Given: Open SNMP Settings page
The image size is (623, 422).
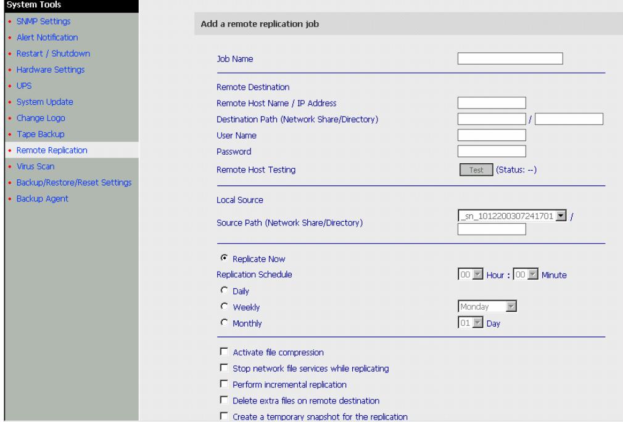Looking at the screenshot, I should point(43,22).
